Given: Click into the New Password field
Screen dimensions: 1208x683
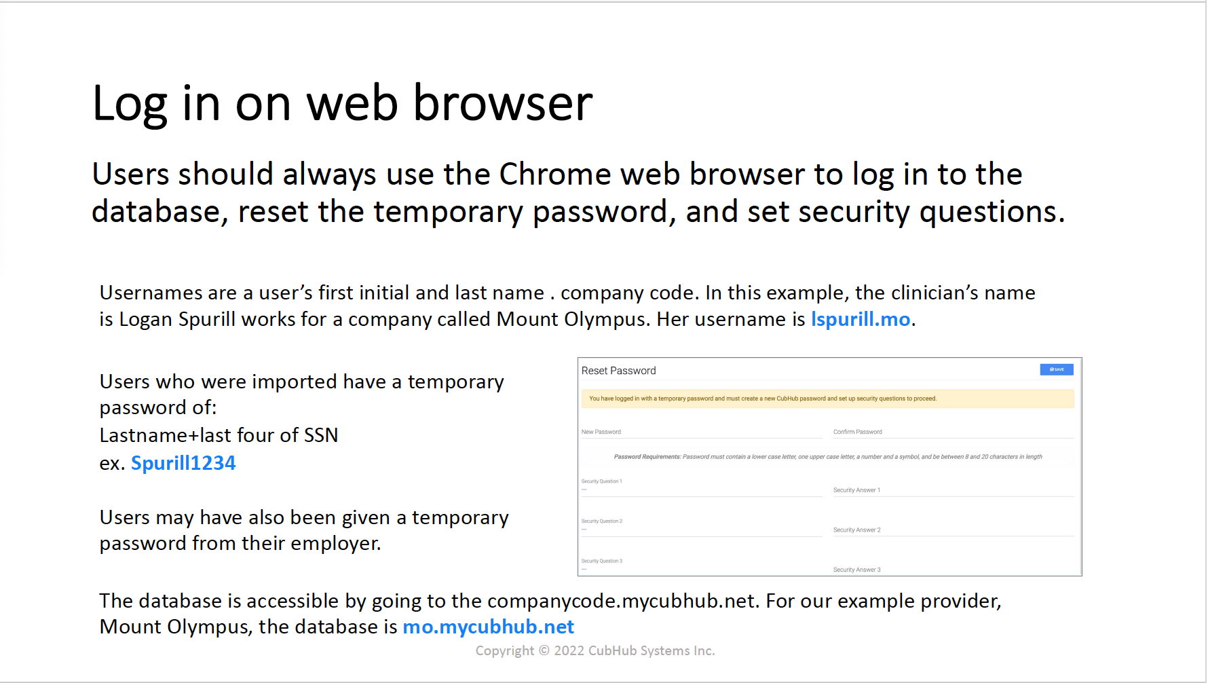Looking at the screenshot, I should tap(701, 432).
